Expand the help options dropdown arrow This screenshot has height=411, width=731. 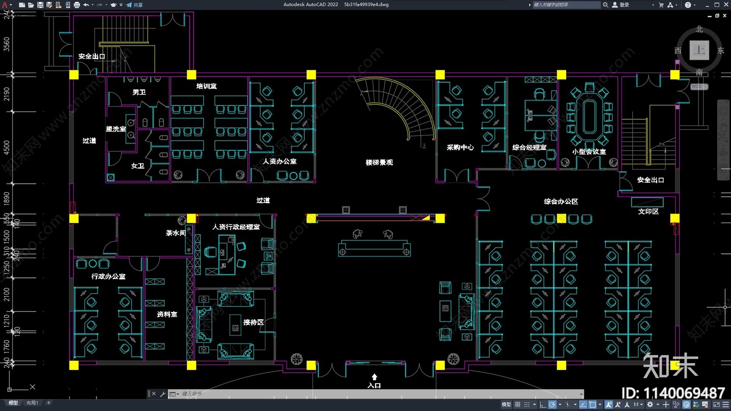pyautogui.click(x=694, y=5)
